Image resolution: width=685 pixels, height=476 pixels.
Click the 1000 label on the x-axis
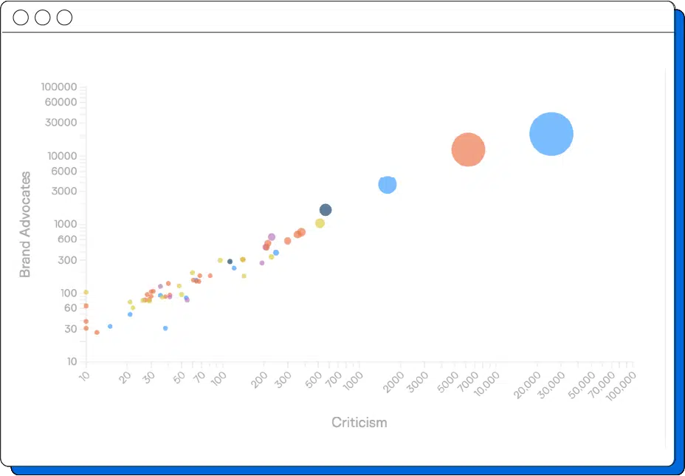(353, 380)
